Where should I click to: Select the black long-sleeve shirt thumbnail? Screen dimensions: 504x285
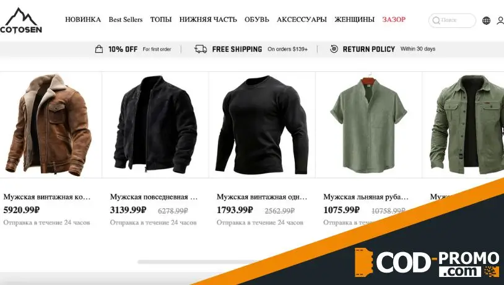[262, 125]
